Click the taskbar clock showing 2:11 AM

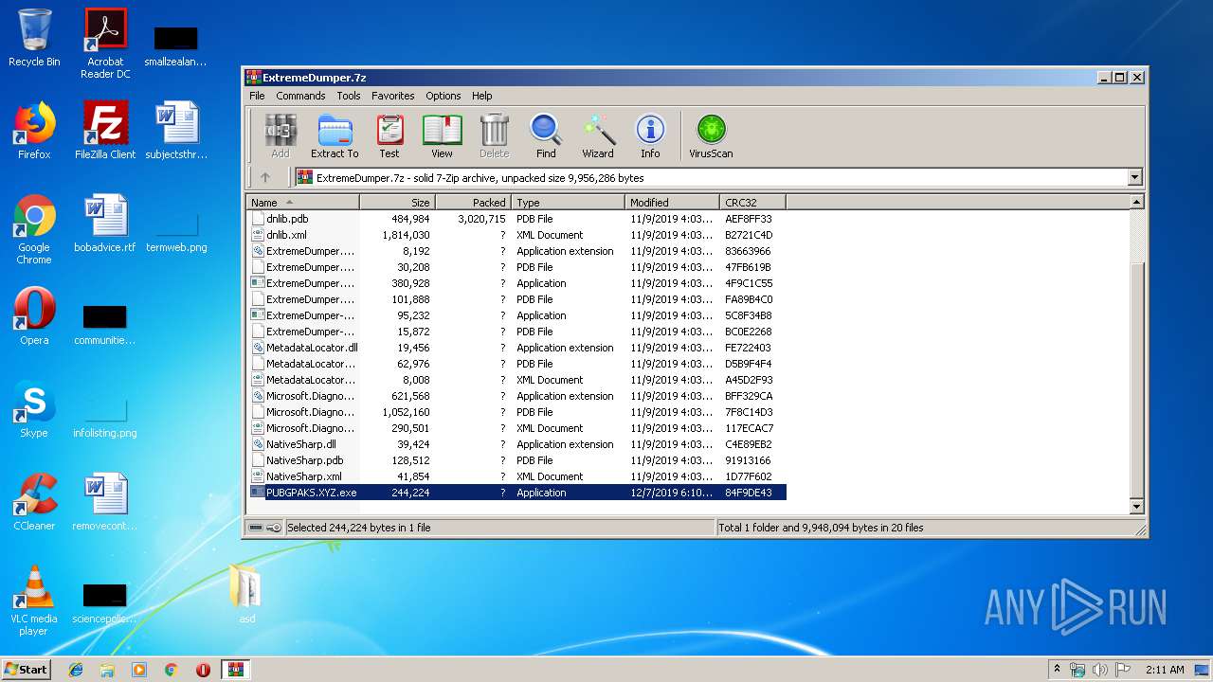coord(1165,670)
